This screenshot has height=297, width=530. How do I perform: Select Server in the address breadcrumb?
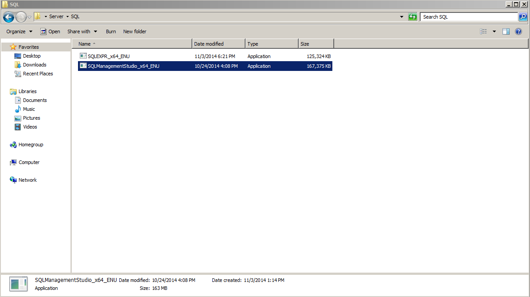(56, 16)
